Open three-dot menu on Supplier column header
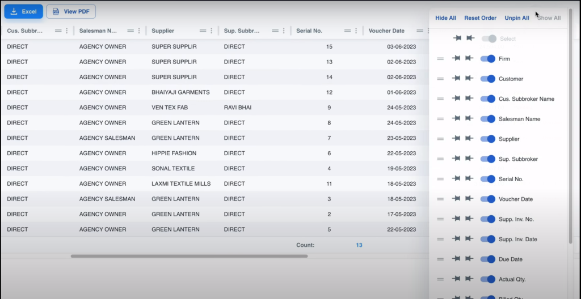 point(212,31)
